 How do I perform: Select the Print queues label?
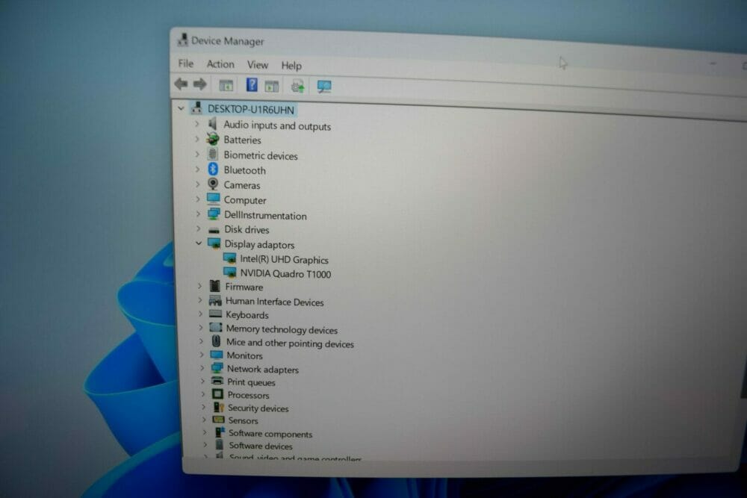pos(251,382)
